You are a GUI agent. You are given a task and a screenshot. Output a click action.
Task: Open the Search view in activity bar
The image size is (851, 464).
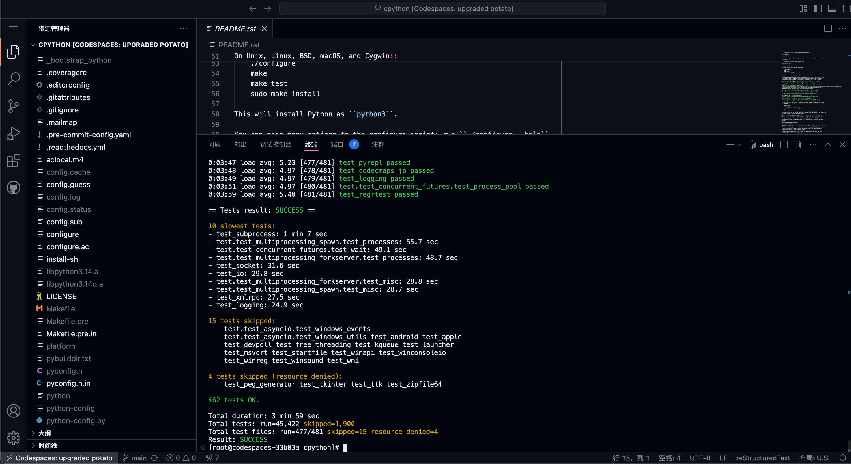[x=14, y=79]
